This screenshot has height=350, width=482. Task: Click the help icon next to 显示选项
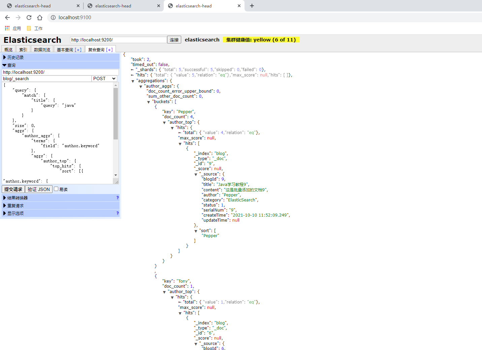coord(117,213)
